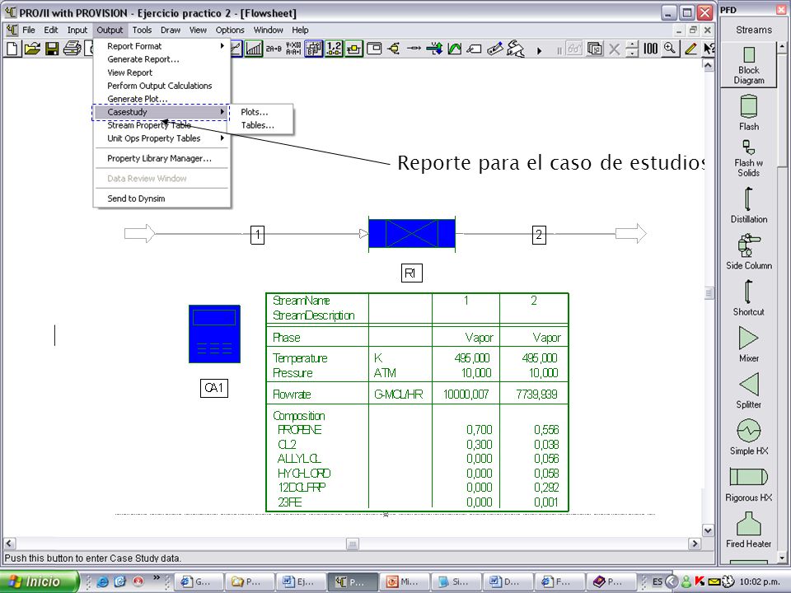Print using the printer toolbar icon
The height and width of the screenshot is (593, 791).
point(73,49)
